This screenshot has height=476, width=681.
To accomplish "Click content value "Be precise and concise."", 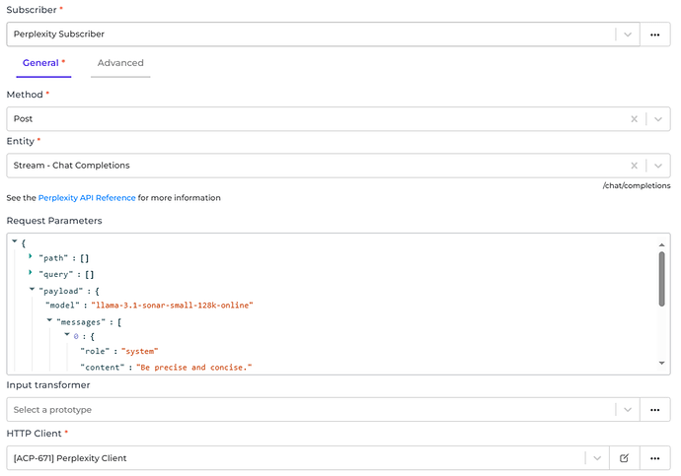I will 194,368.
